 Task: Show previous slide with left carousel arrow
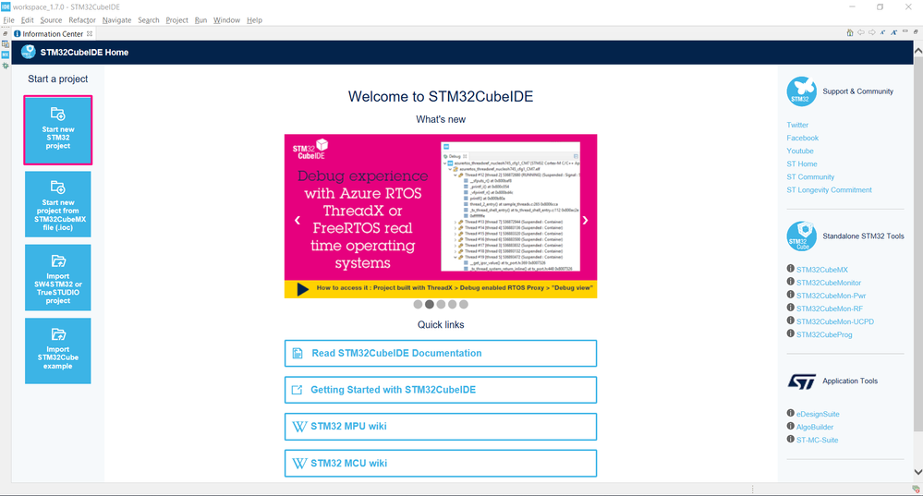[298, 220]
